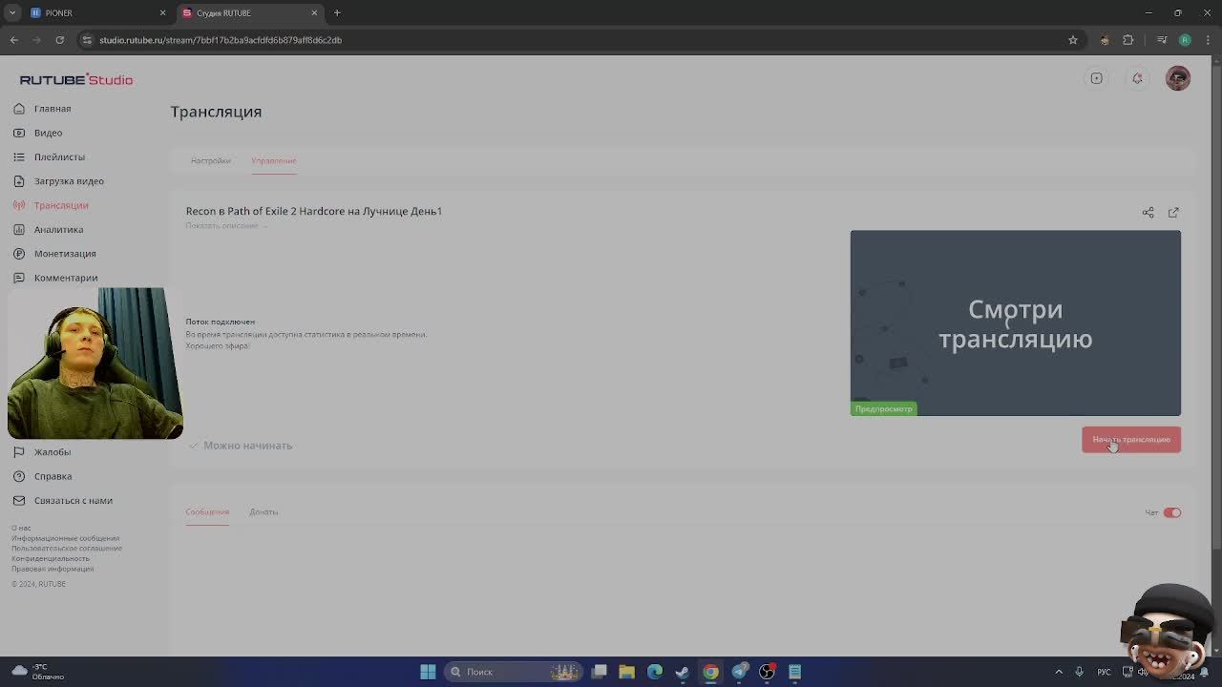Click the Аналитика chart icon
Image resolution: width=1222 pixels, height=687 pixels.
(x=19, y=229)
